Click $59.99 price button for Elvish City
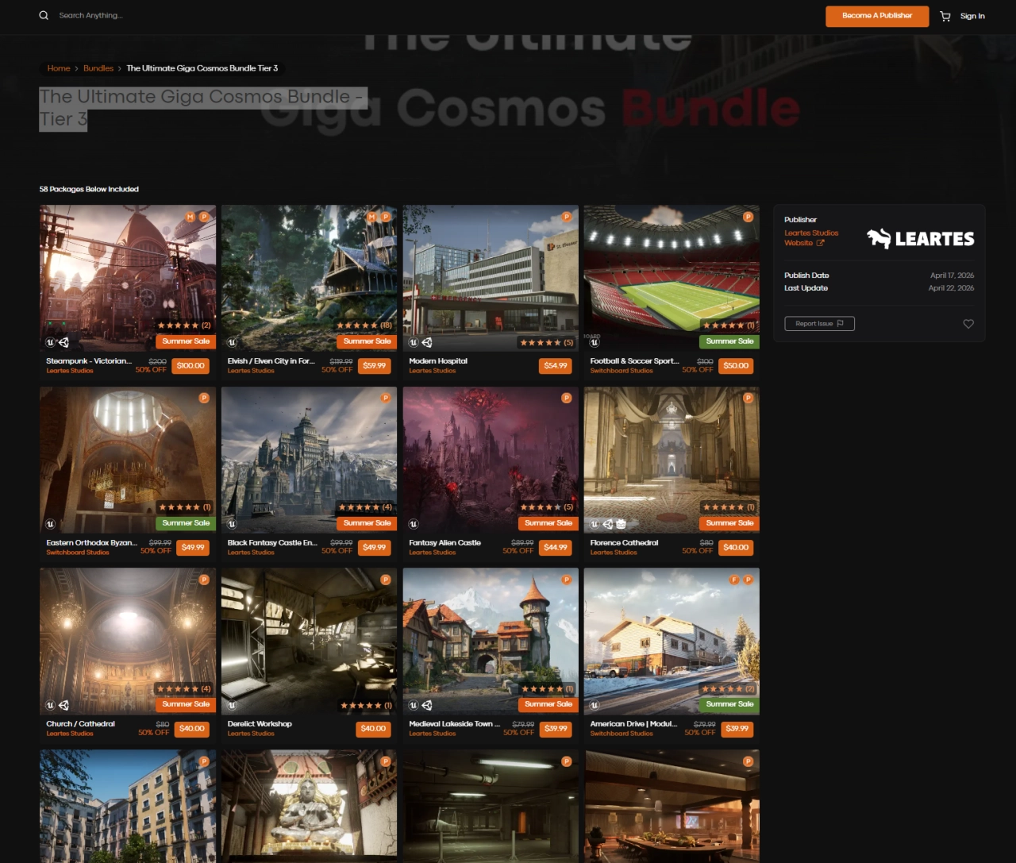The height and width of the screenshot is (863, 1016). (375, 366)
